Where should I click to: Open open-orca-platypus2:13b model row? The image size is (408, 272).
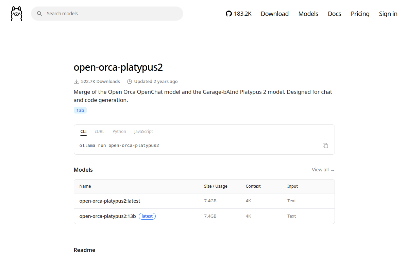pos(204,216)
